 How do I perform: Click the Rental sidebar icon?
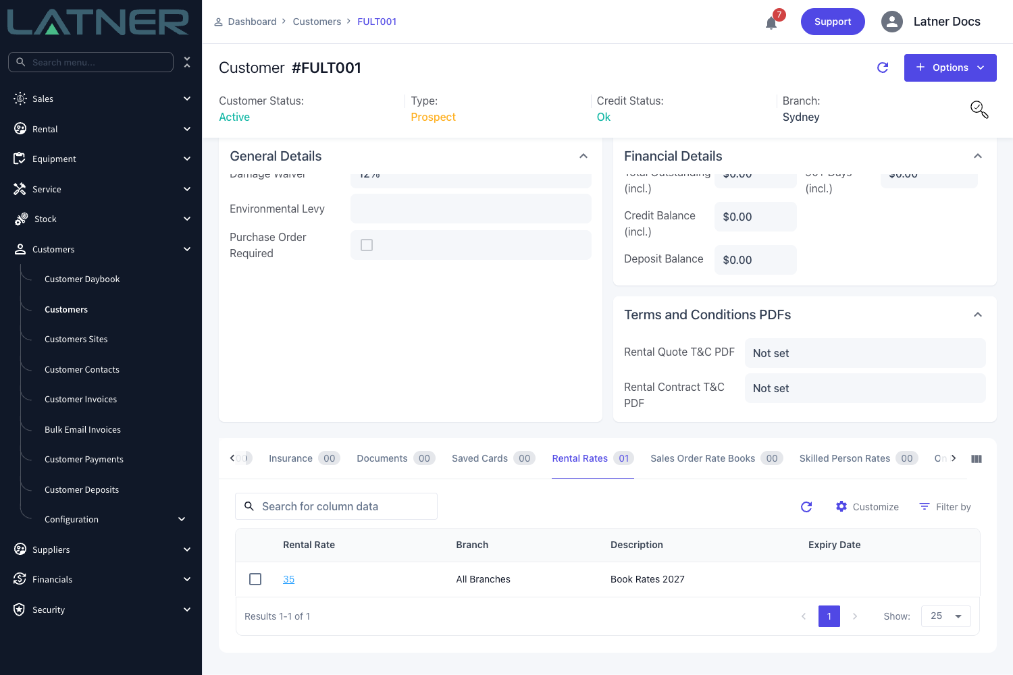tap(20, 129)
